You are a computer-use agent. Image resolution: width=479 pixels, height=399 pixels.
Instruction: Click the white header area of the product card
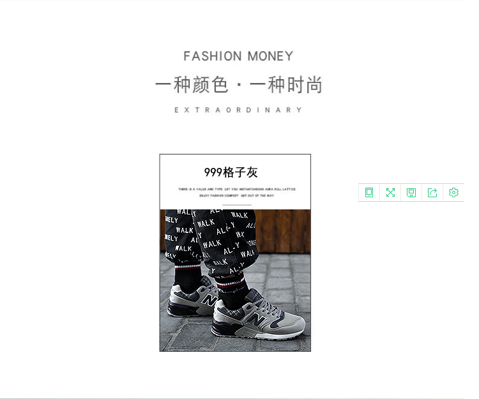[235, 182]
